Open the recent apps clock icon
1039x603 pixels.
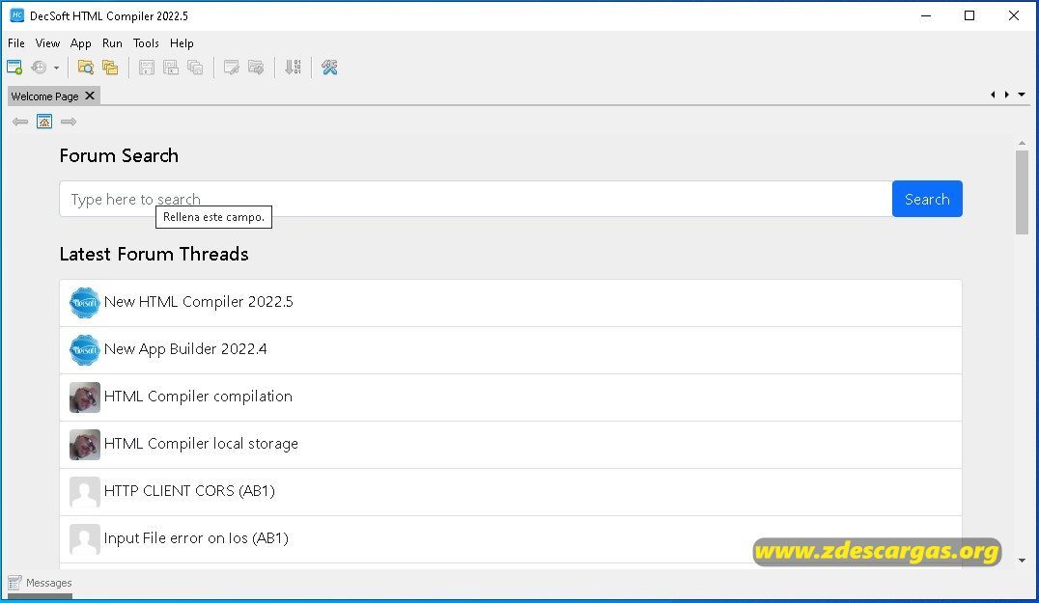(x=39, y=67)
